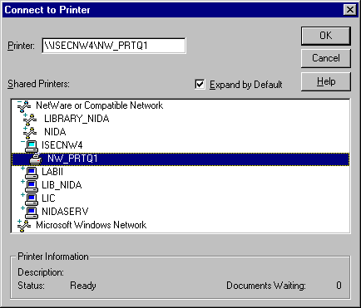Click the ISECNW4 server computer icon
361x308 pixels.
[x=32, y=146]
